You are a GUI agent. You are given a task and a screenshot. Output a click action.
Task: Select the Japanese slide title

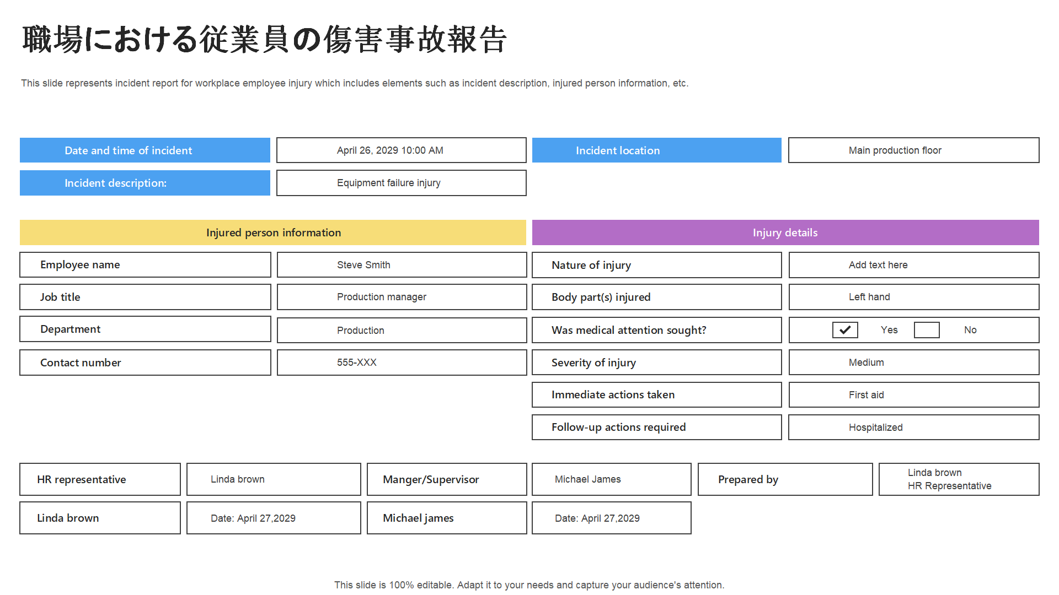(x=264, y=40)
